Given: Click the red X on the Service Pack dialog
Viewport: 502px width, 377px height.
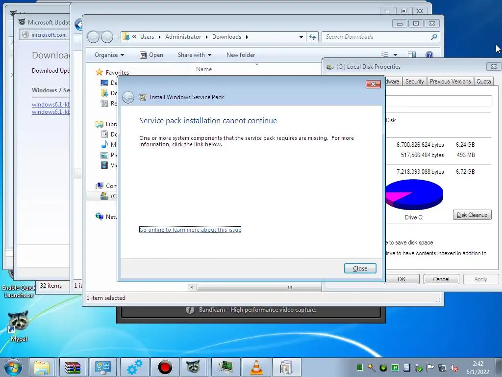Looking at the screenshot, I should (x=373, y=84).
